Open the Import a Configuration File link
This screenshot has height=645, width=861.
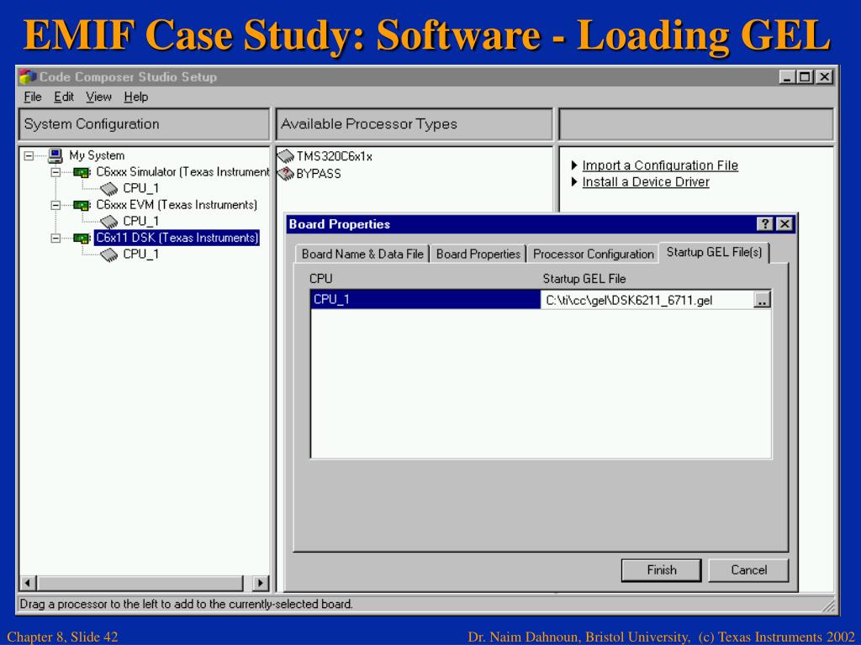point(660,165)
